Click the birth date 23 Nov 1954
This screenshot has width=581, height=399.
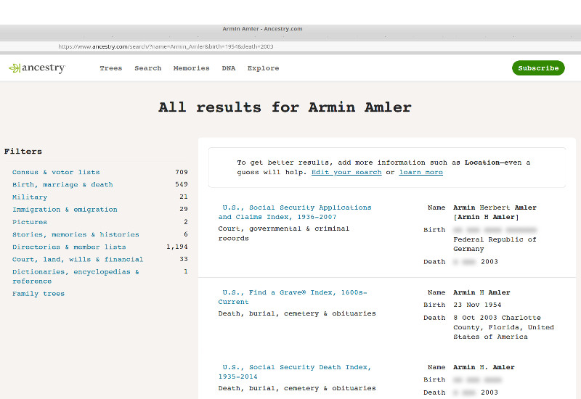(477, 305)
